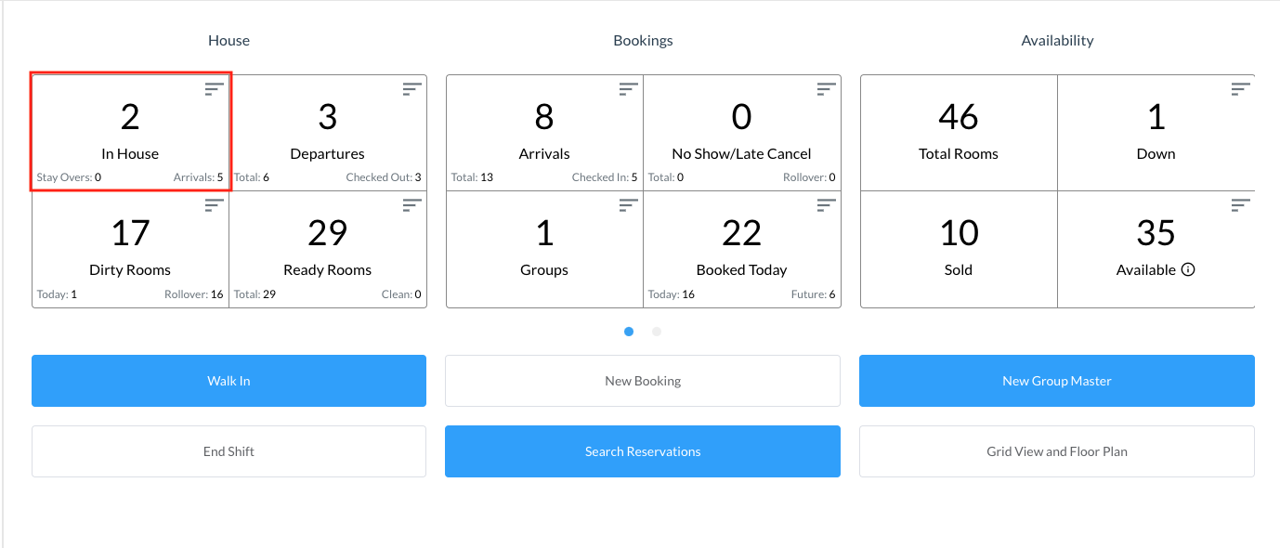Click the report icon on the Departures tile
This screenshot has height=548, width=1280.
tap(411, 88)
